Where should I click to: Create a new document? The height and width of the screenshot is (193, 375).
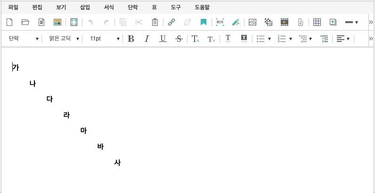(x=9, y=22)
